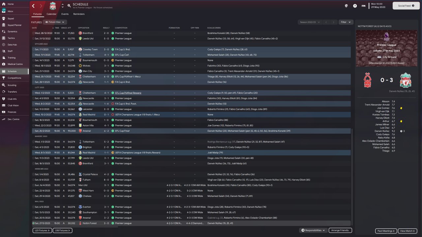
Task: Open the U18 Fixtures button
Action: (x=63, y=230)
